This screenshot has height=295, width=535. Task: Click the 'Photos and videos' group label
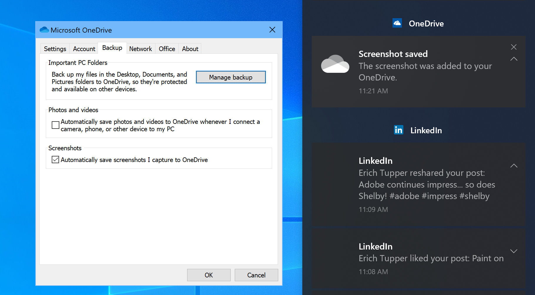[x=73, y=110]
